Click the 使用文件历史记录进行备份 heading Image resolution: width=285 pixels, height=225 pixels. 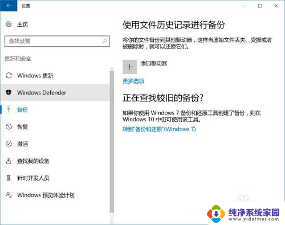click(174, 25)
